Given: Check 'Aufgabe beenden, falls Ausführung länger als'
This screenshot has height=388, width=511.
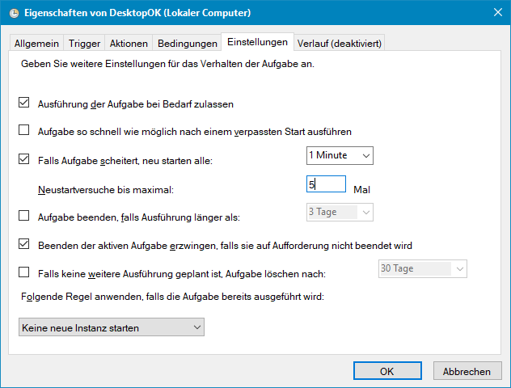Looking at the screenshot, I should tap(23, 215).
